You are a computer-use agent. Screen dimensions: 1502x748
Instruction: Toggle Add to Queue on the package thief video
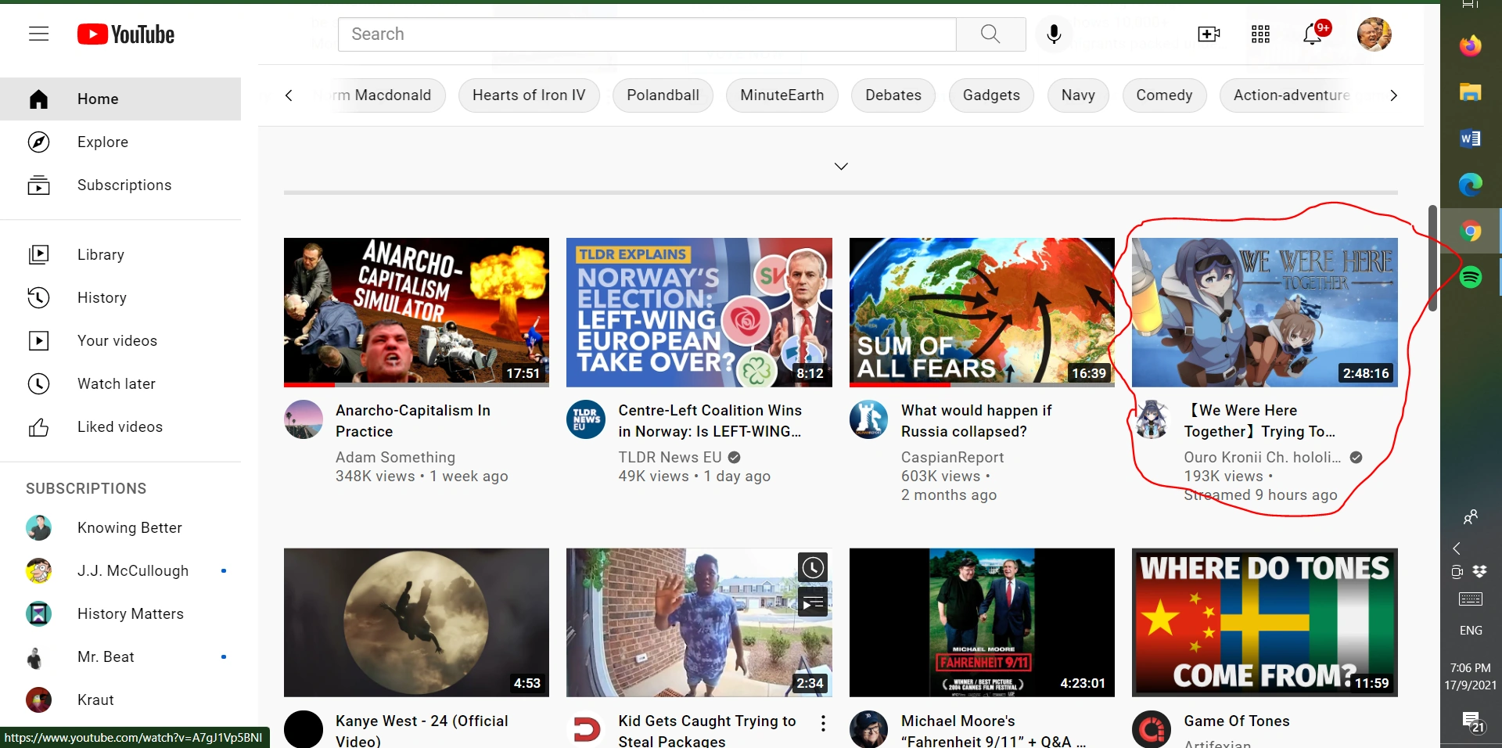tap(812, 602)
